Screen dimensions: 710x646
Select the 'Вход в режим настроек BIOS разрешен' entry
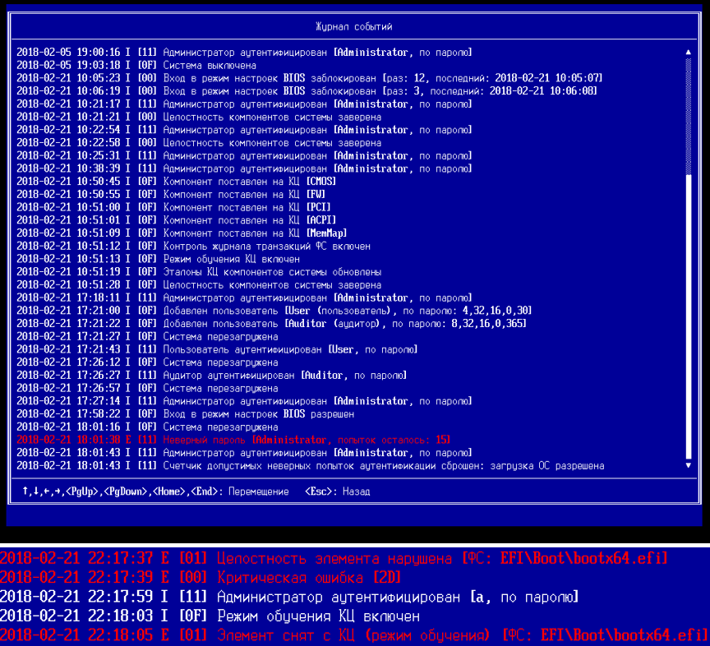(x=186, y=414)
